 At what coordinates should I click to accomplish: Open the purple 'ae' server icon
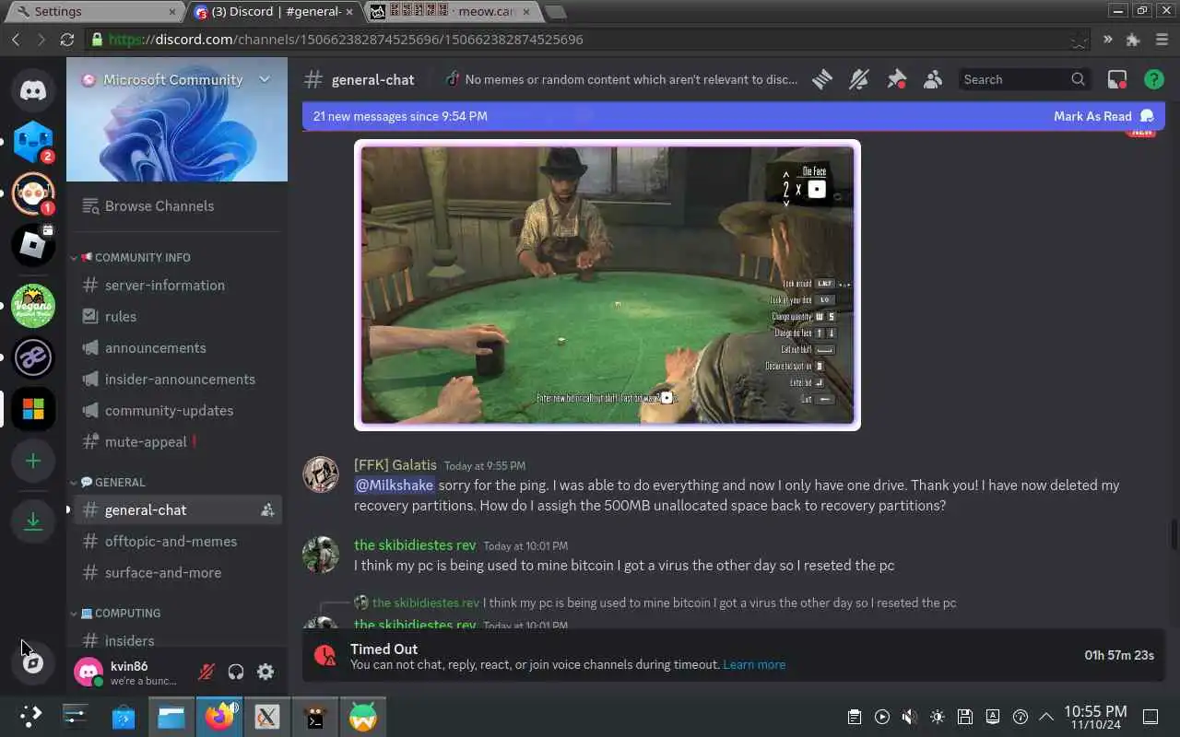coord(33,357)
